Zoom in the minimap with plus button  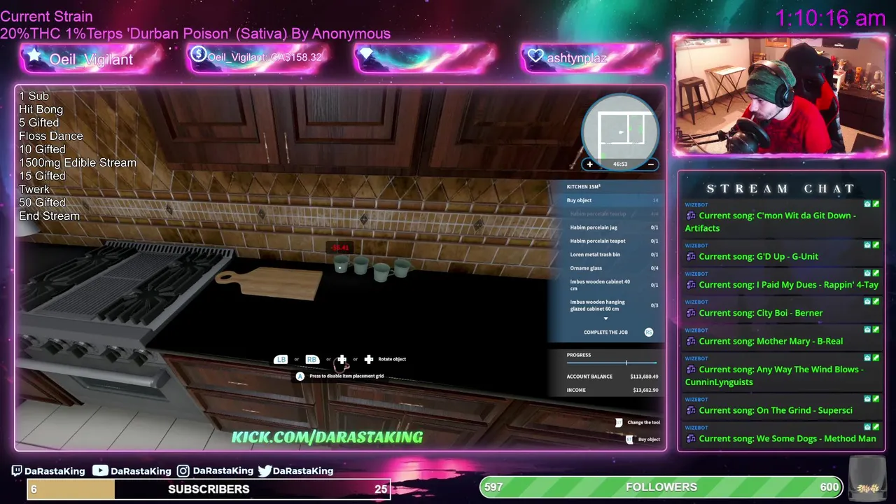(589, 164)
